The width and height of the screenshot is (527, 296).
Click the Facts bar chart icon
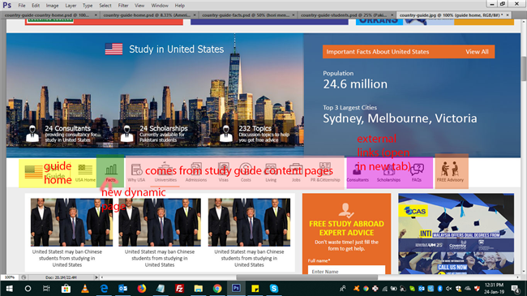[111, 169]
